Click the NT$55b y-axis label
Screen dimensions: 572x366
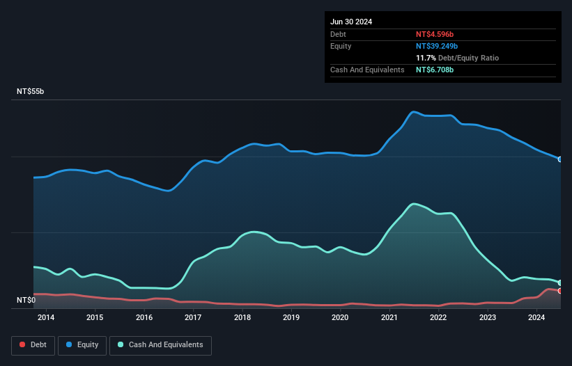[30, 91]
